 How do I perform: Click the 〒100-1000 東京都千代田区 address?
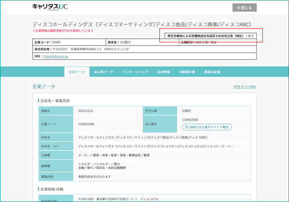pos(118,199)
